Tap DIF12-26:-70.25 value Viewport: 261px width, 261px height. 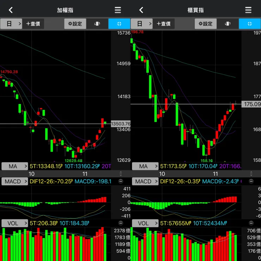[x=51, y=181]
